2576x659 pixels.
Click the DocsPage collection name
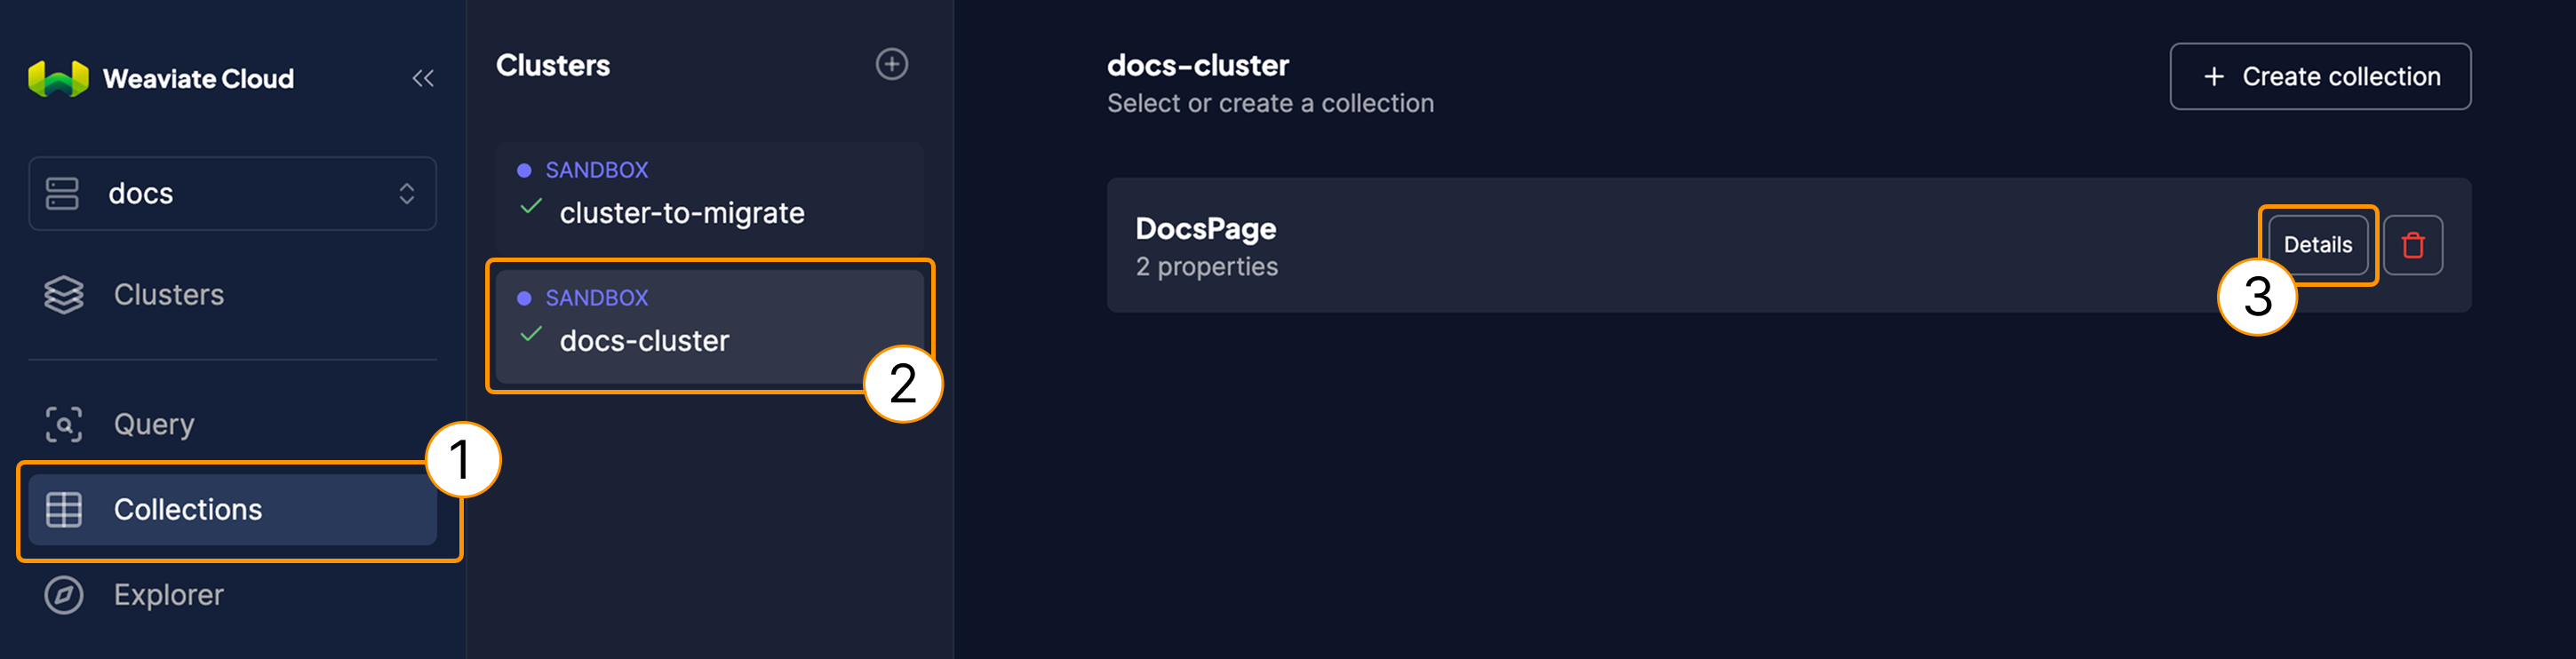click(1206, 229)
